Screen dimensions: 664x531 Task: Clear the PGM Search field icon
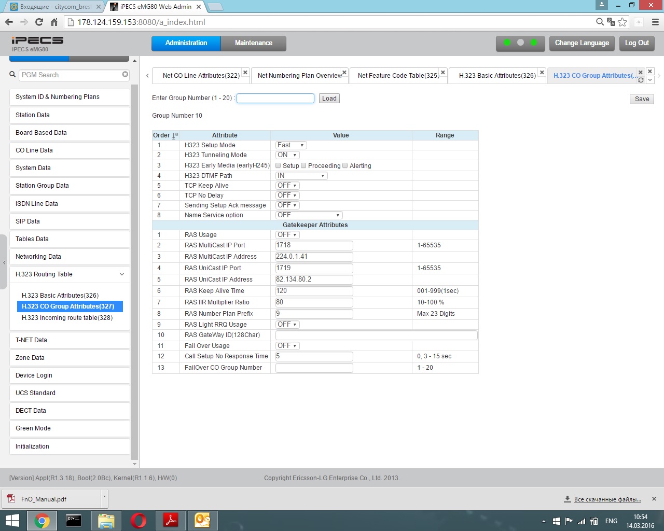[125, 75]
